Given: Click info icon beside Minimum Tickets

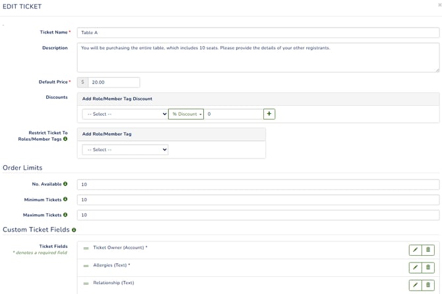Looking at the screenshot, I should (x=65, y=199).
